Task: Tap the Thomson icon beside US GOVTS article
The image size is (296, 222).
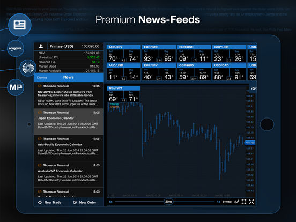Action: (x=40, y=86)
